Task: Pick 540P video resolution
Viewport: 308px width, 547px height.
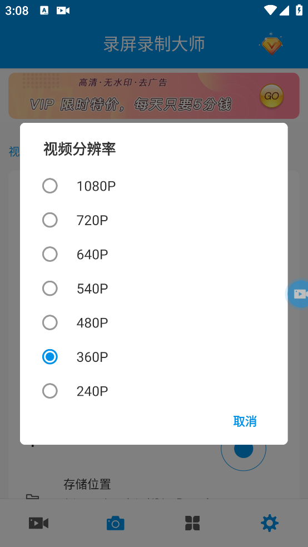Action: coord(50,289)
